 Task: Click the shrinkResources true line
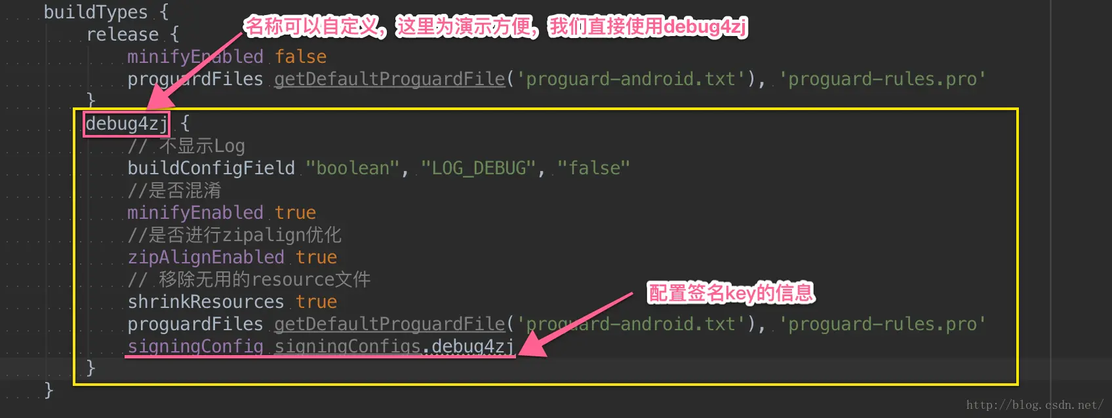point(232,302)
